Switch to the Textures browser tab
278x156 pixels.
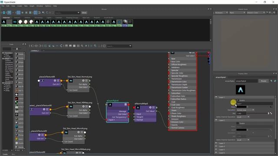pyautogui.click(x=17, y=18)
